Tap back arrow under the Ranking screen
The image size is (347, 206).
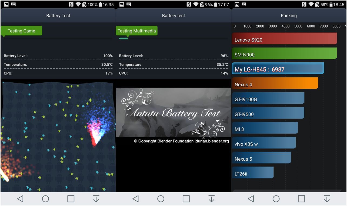[251, 199]
